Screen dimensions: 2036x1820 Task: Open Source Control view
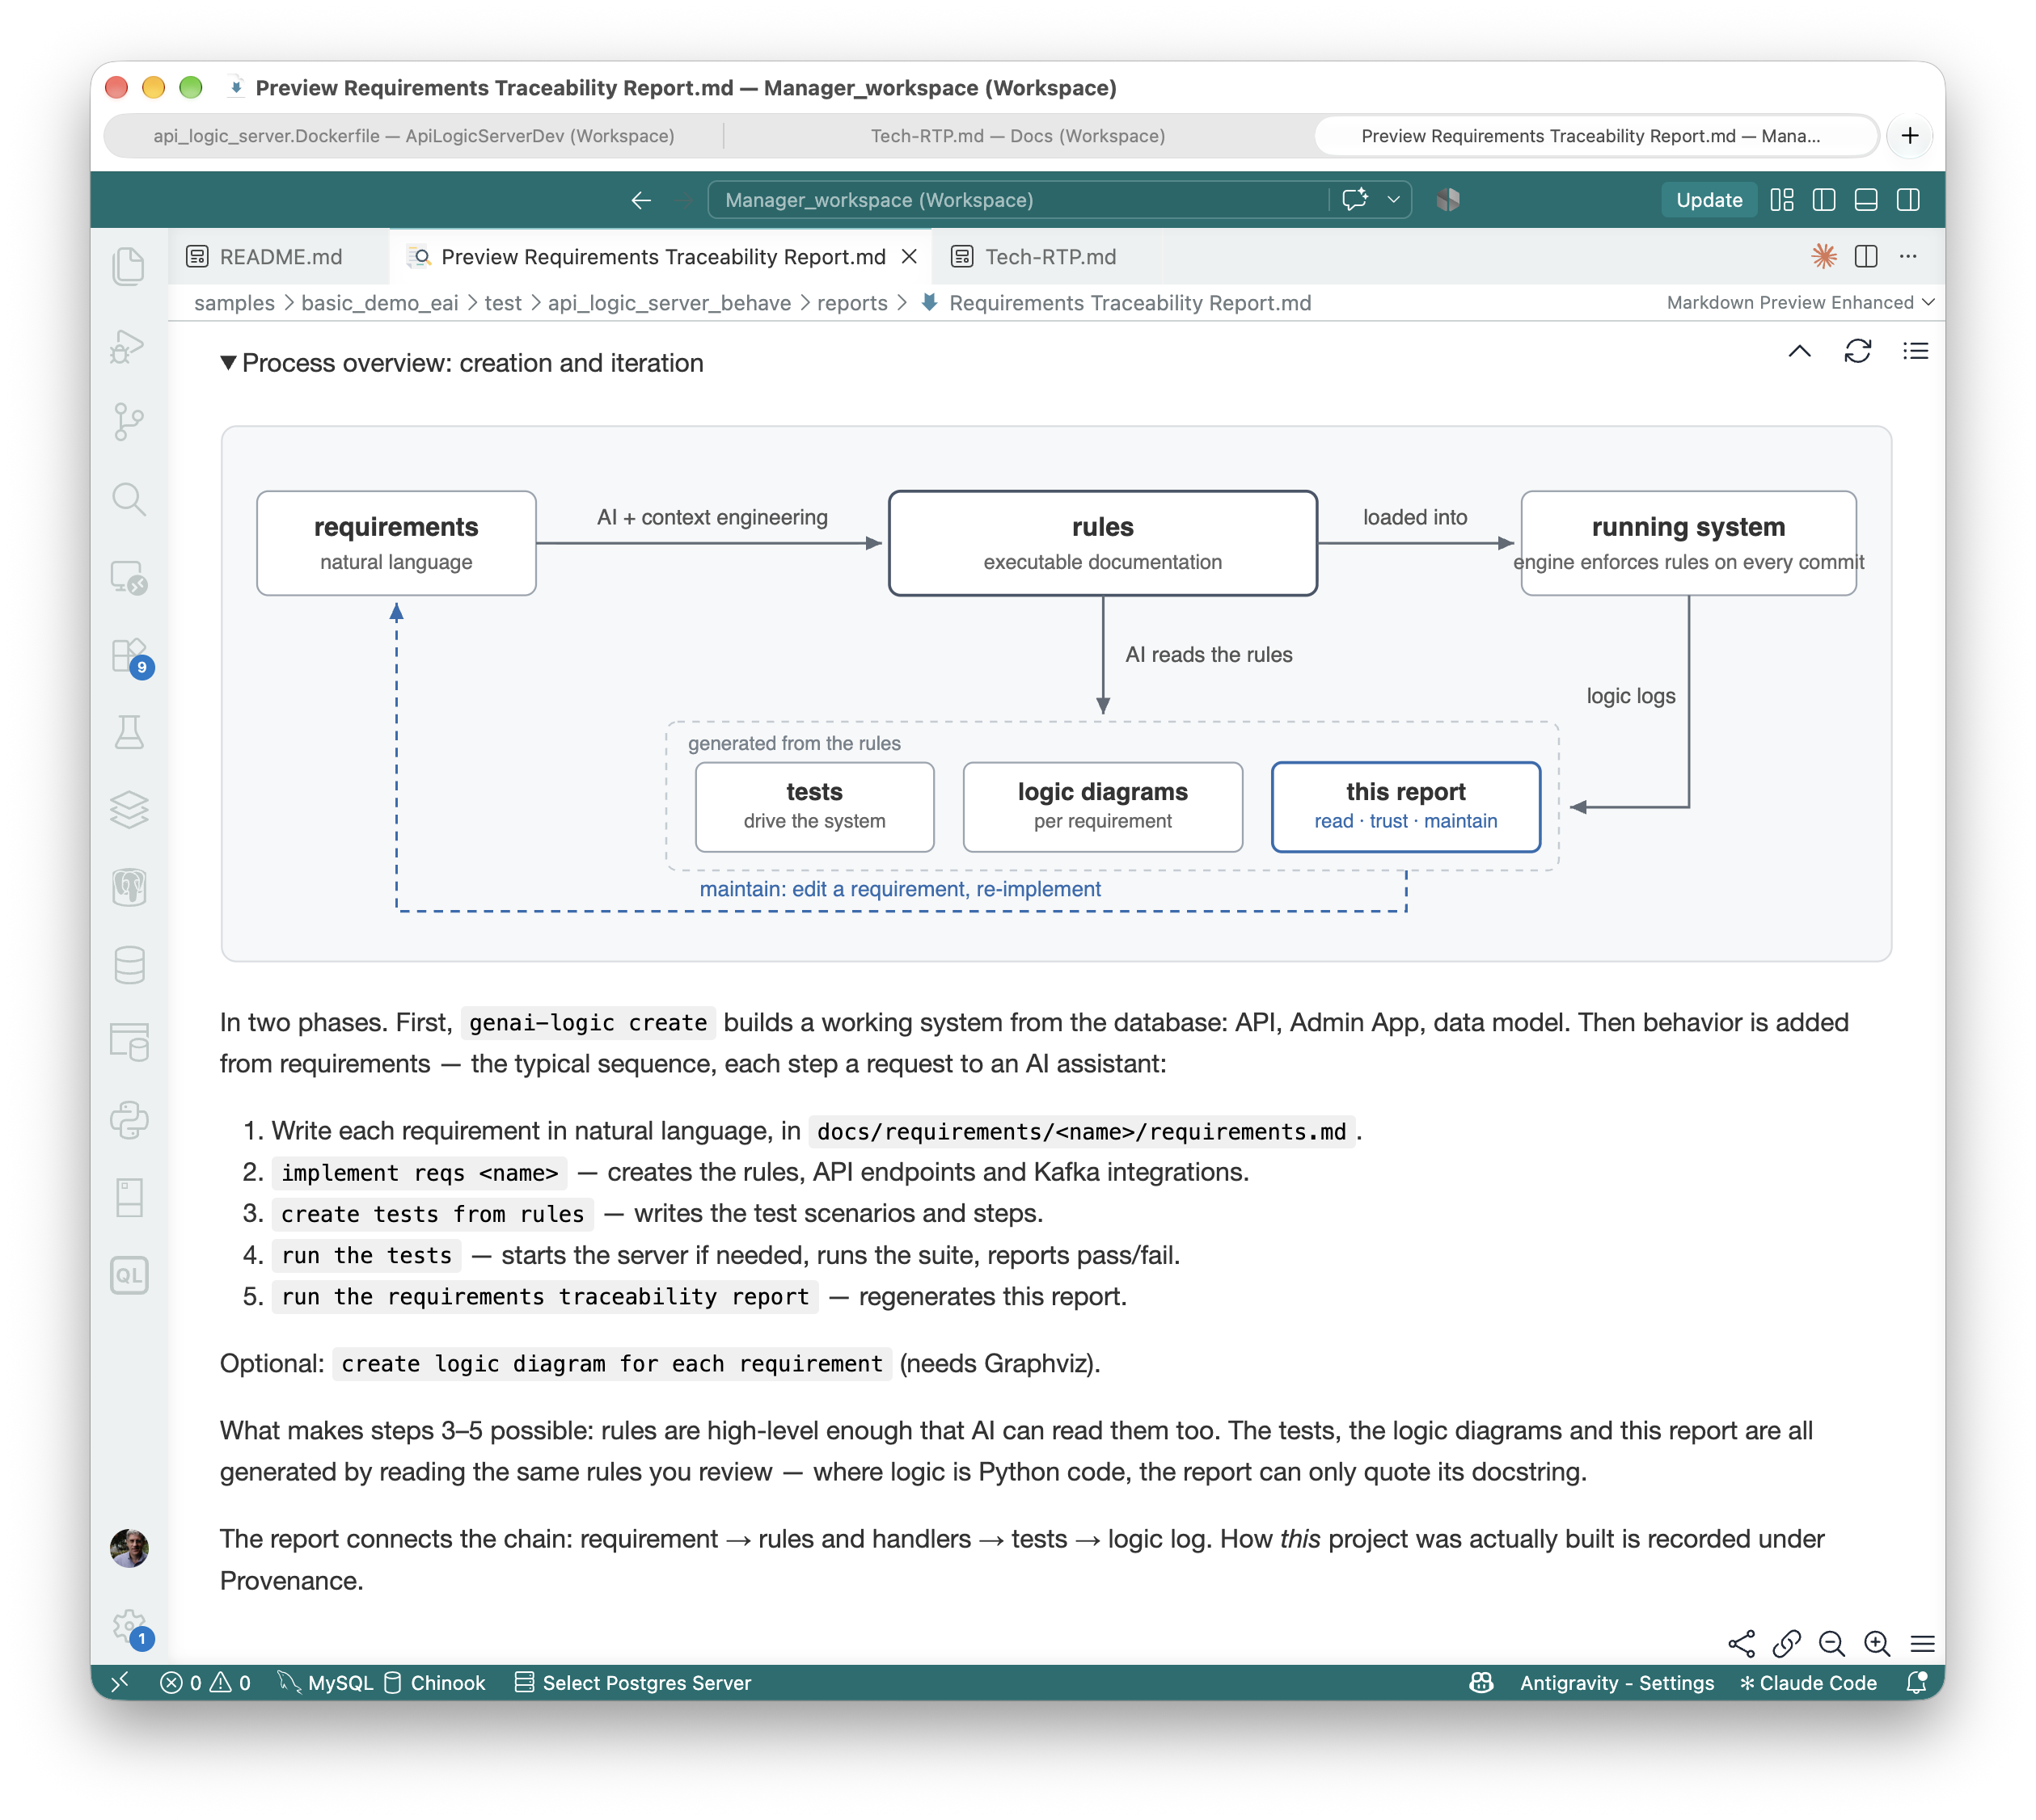[128, 421]
